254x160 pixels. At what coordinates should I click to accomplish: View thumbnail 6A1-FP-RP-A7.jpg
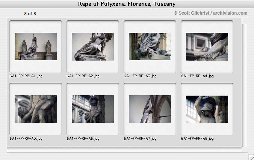click(x=150, y=109)
